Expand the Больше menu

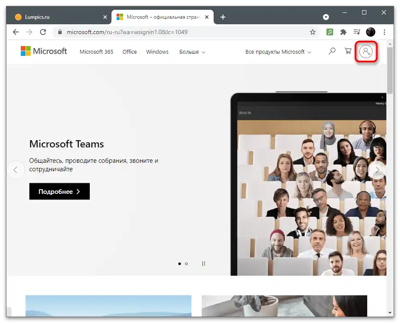coord(192,52)
